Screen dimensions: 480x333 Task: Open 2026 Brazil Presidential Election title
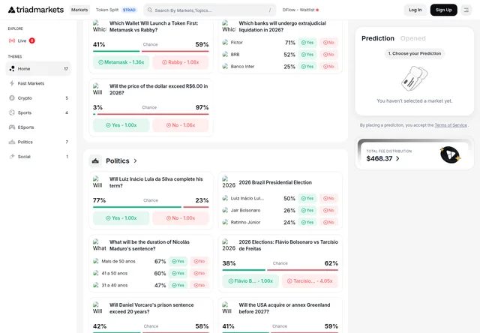coord(275,182)
